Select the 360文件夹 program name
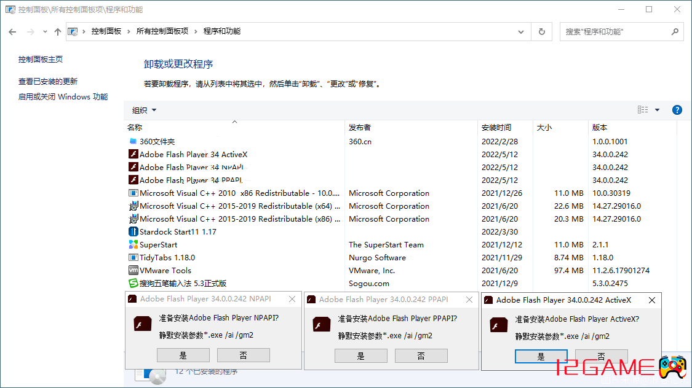This screenshot has width=692, height=388. 157,142
